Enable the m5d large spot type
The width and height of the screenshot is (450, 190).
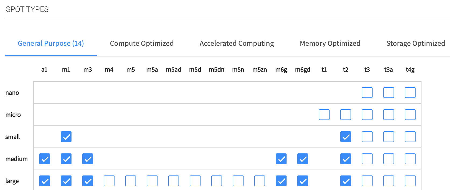click(195, 181)
